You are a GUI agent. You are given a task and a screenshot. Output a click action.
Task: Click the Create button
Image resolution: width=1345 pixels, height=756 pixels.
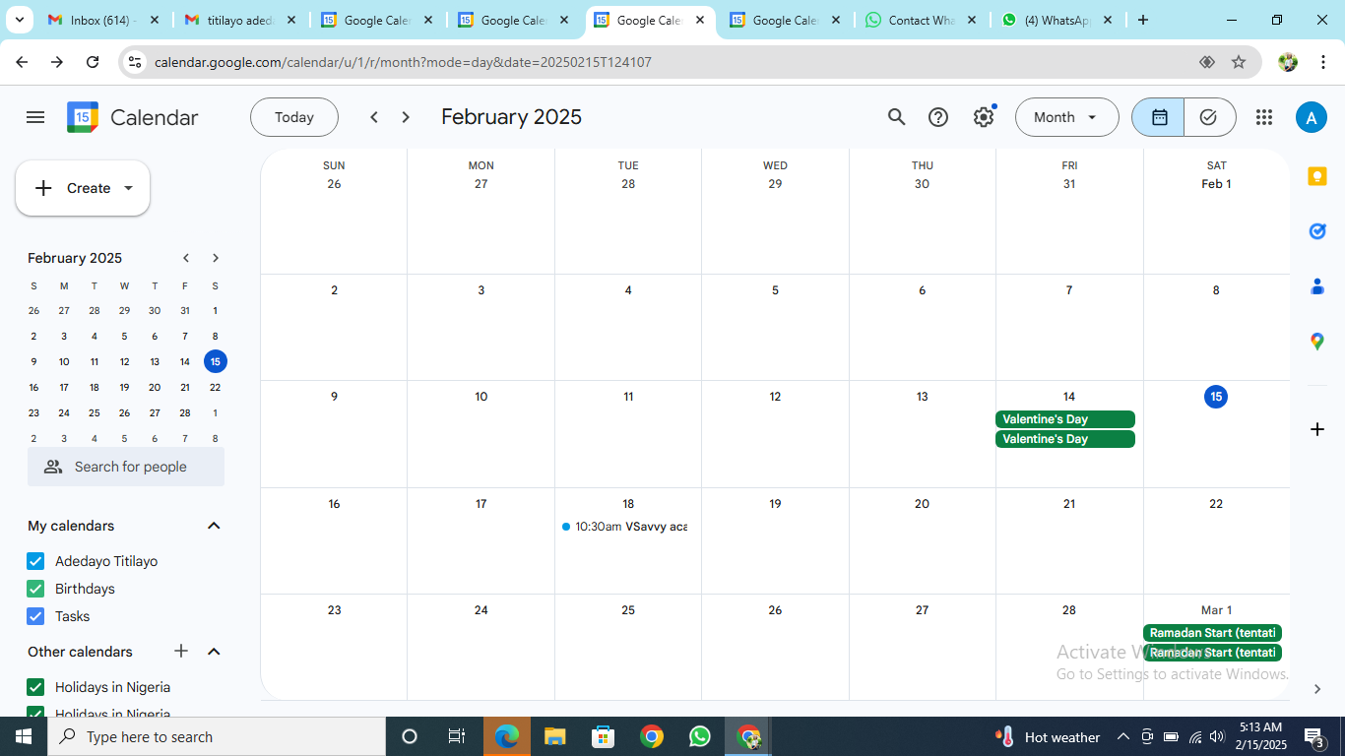83,188
